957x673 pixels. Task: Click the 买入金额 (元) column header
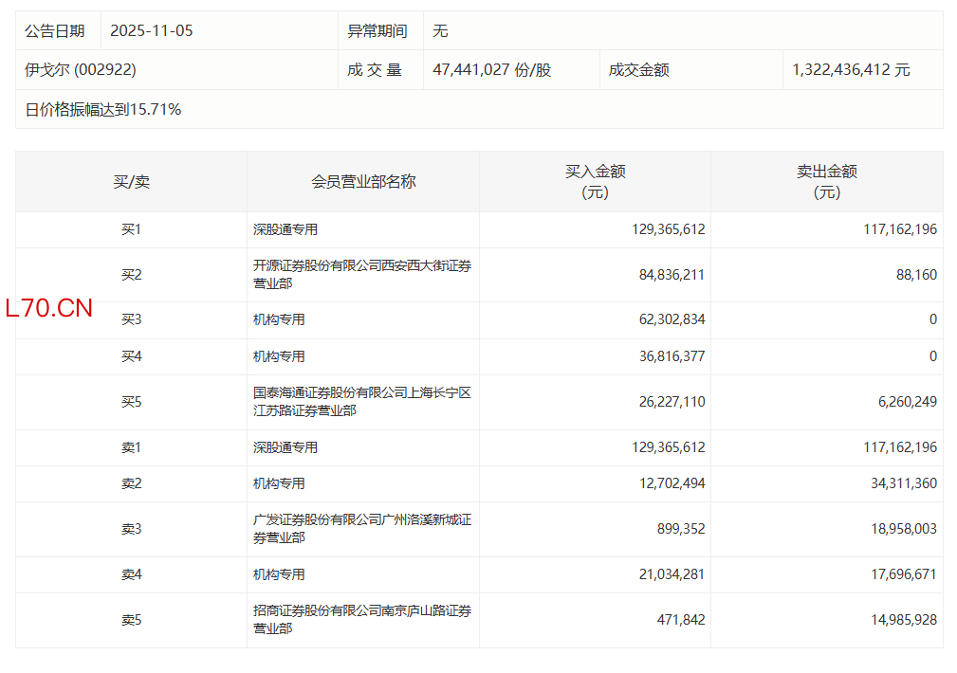point(595,181)
